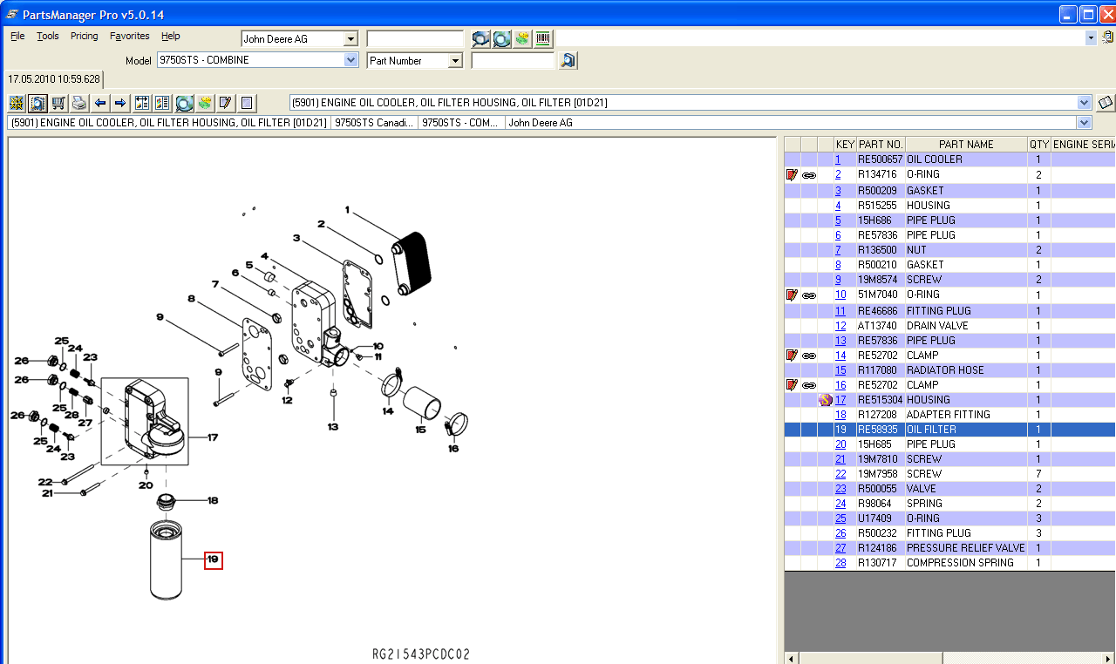This screenshot has height=664, width=1116.
Task: Click the note icon on the O-RING R134716 row
Action: coord(792,175)
